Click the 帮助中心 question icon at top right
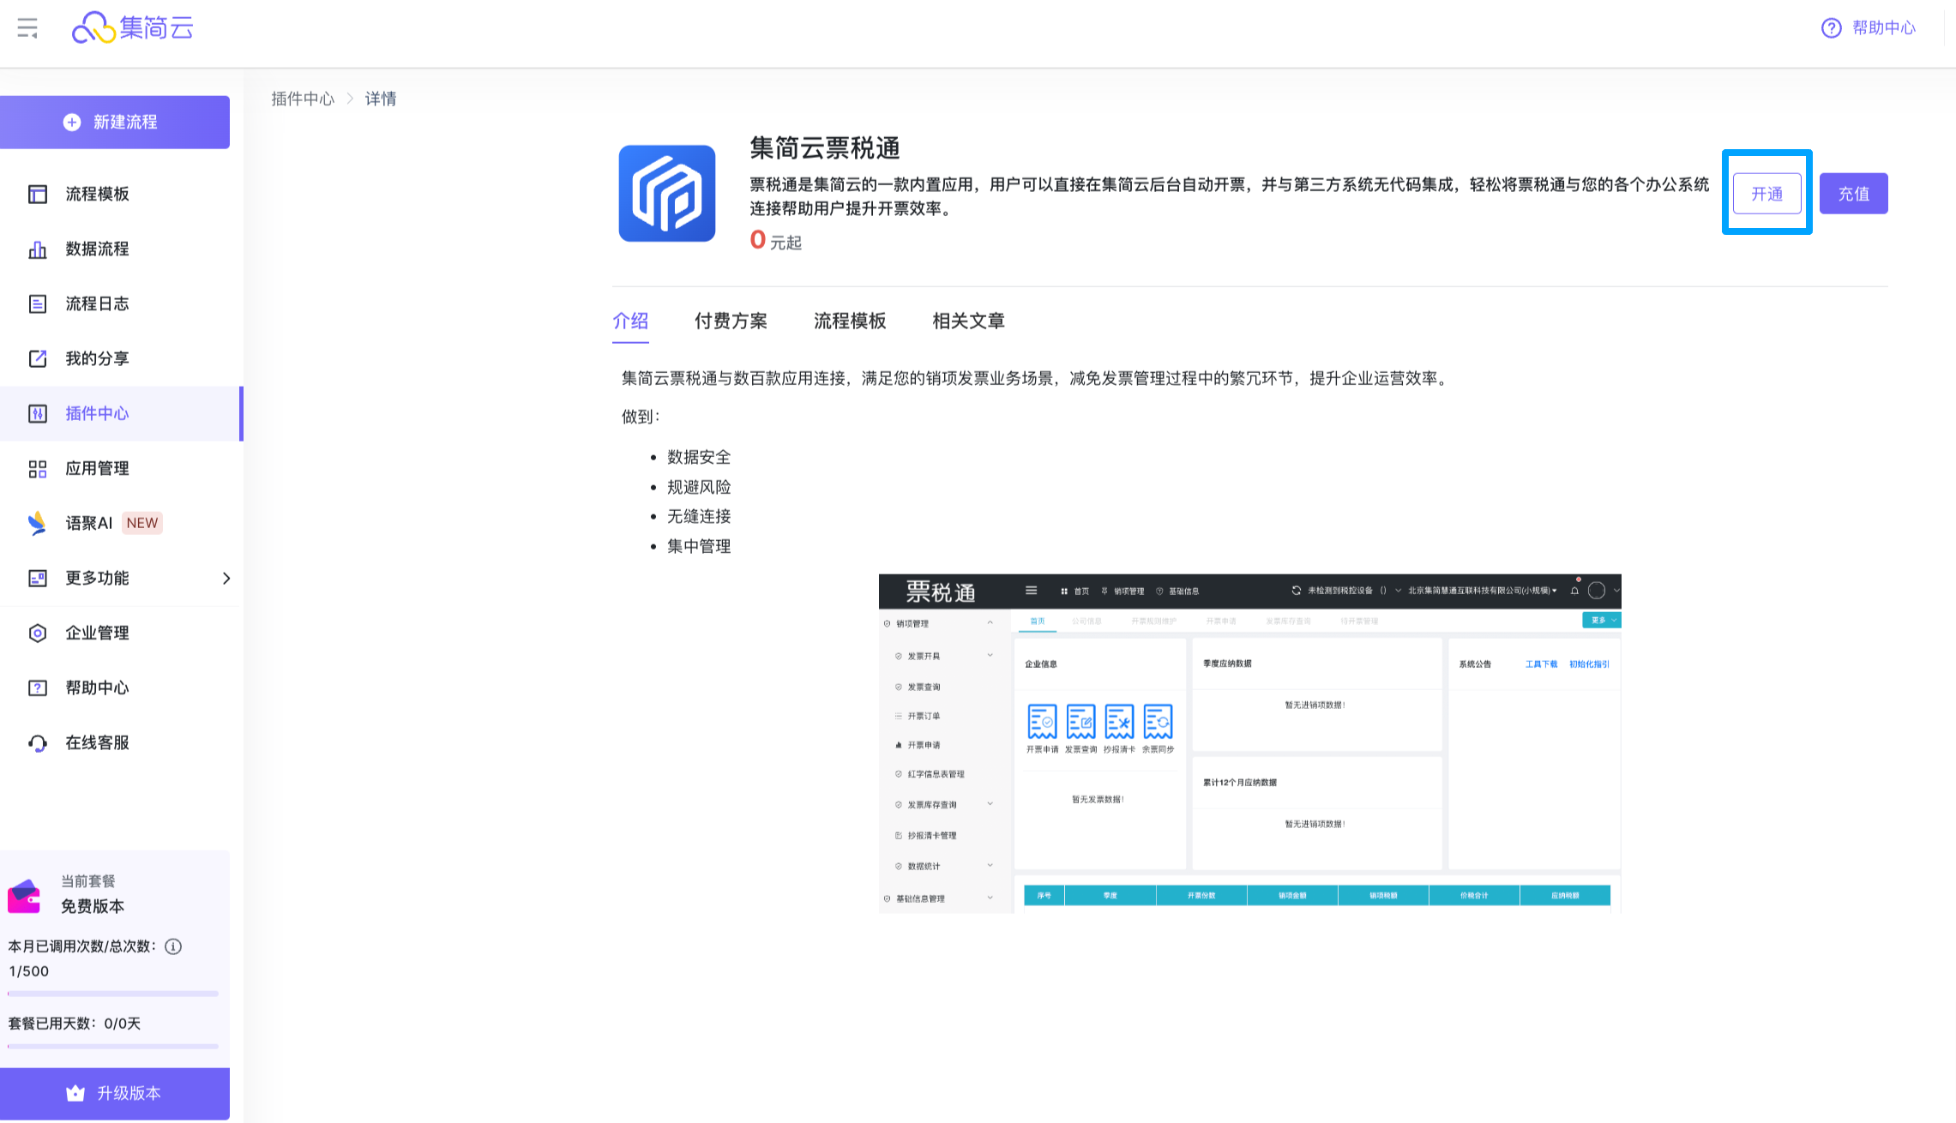 click(1831, 28)
